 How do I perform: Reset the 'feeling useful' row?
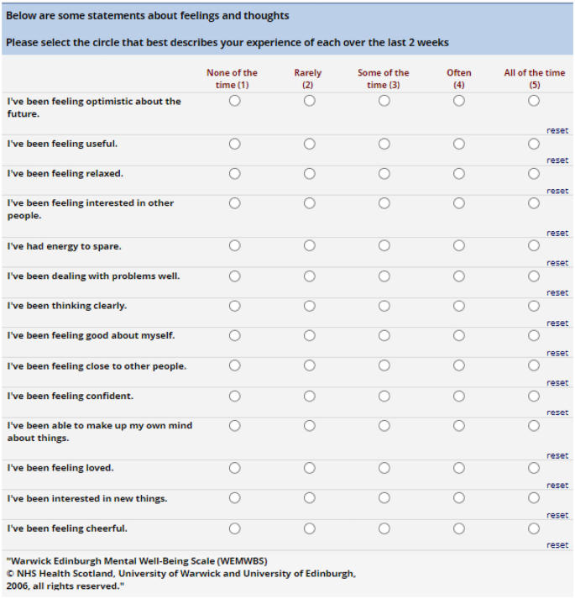(557, 160)
